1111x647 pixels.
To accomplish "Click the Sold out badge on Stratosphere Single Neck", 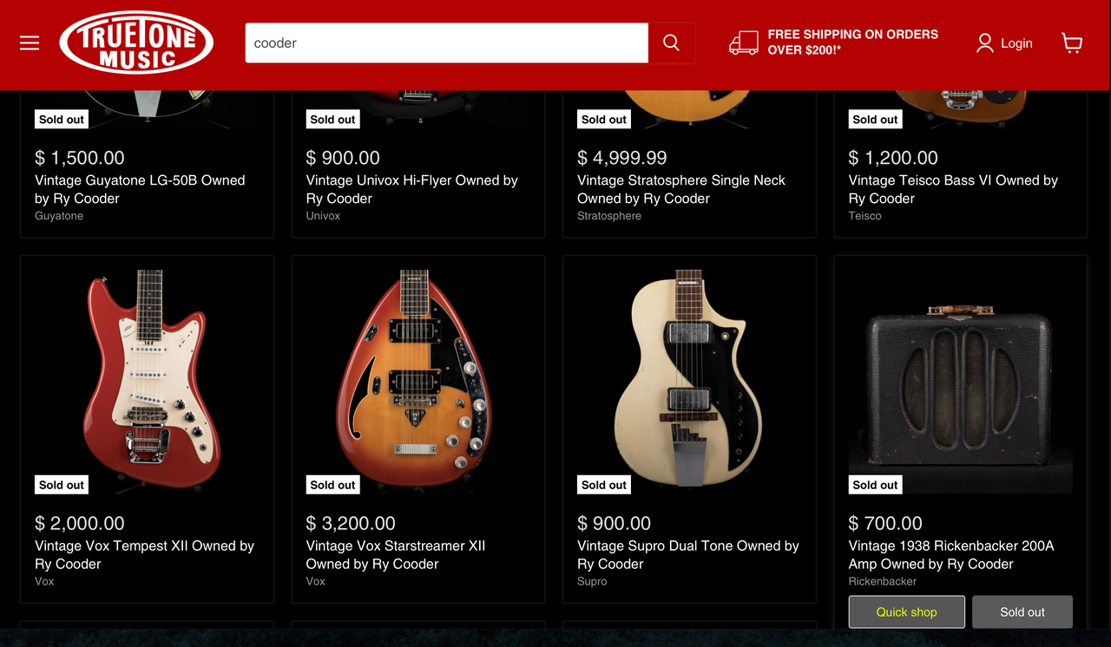I will (x=604, y=120).
